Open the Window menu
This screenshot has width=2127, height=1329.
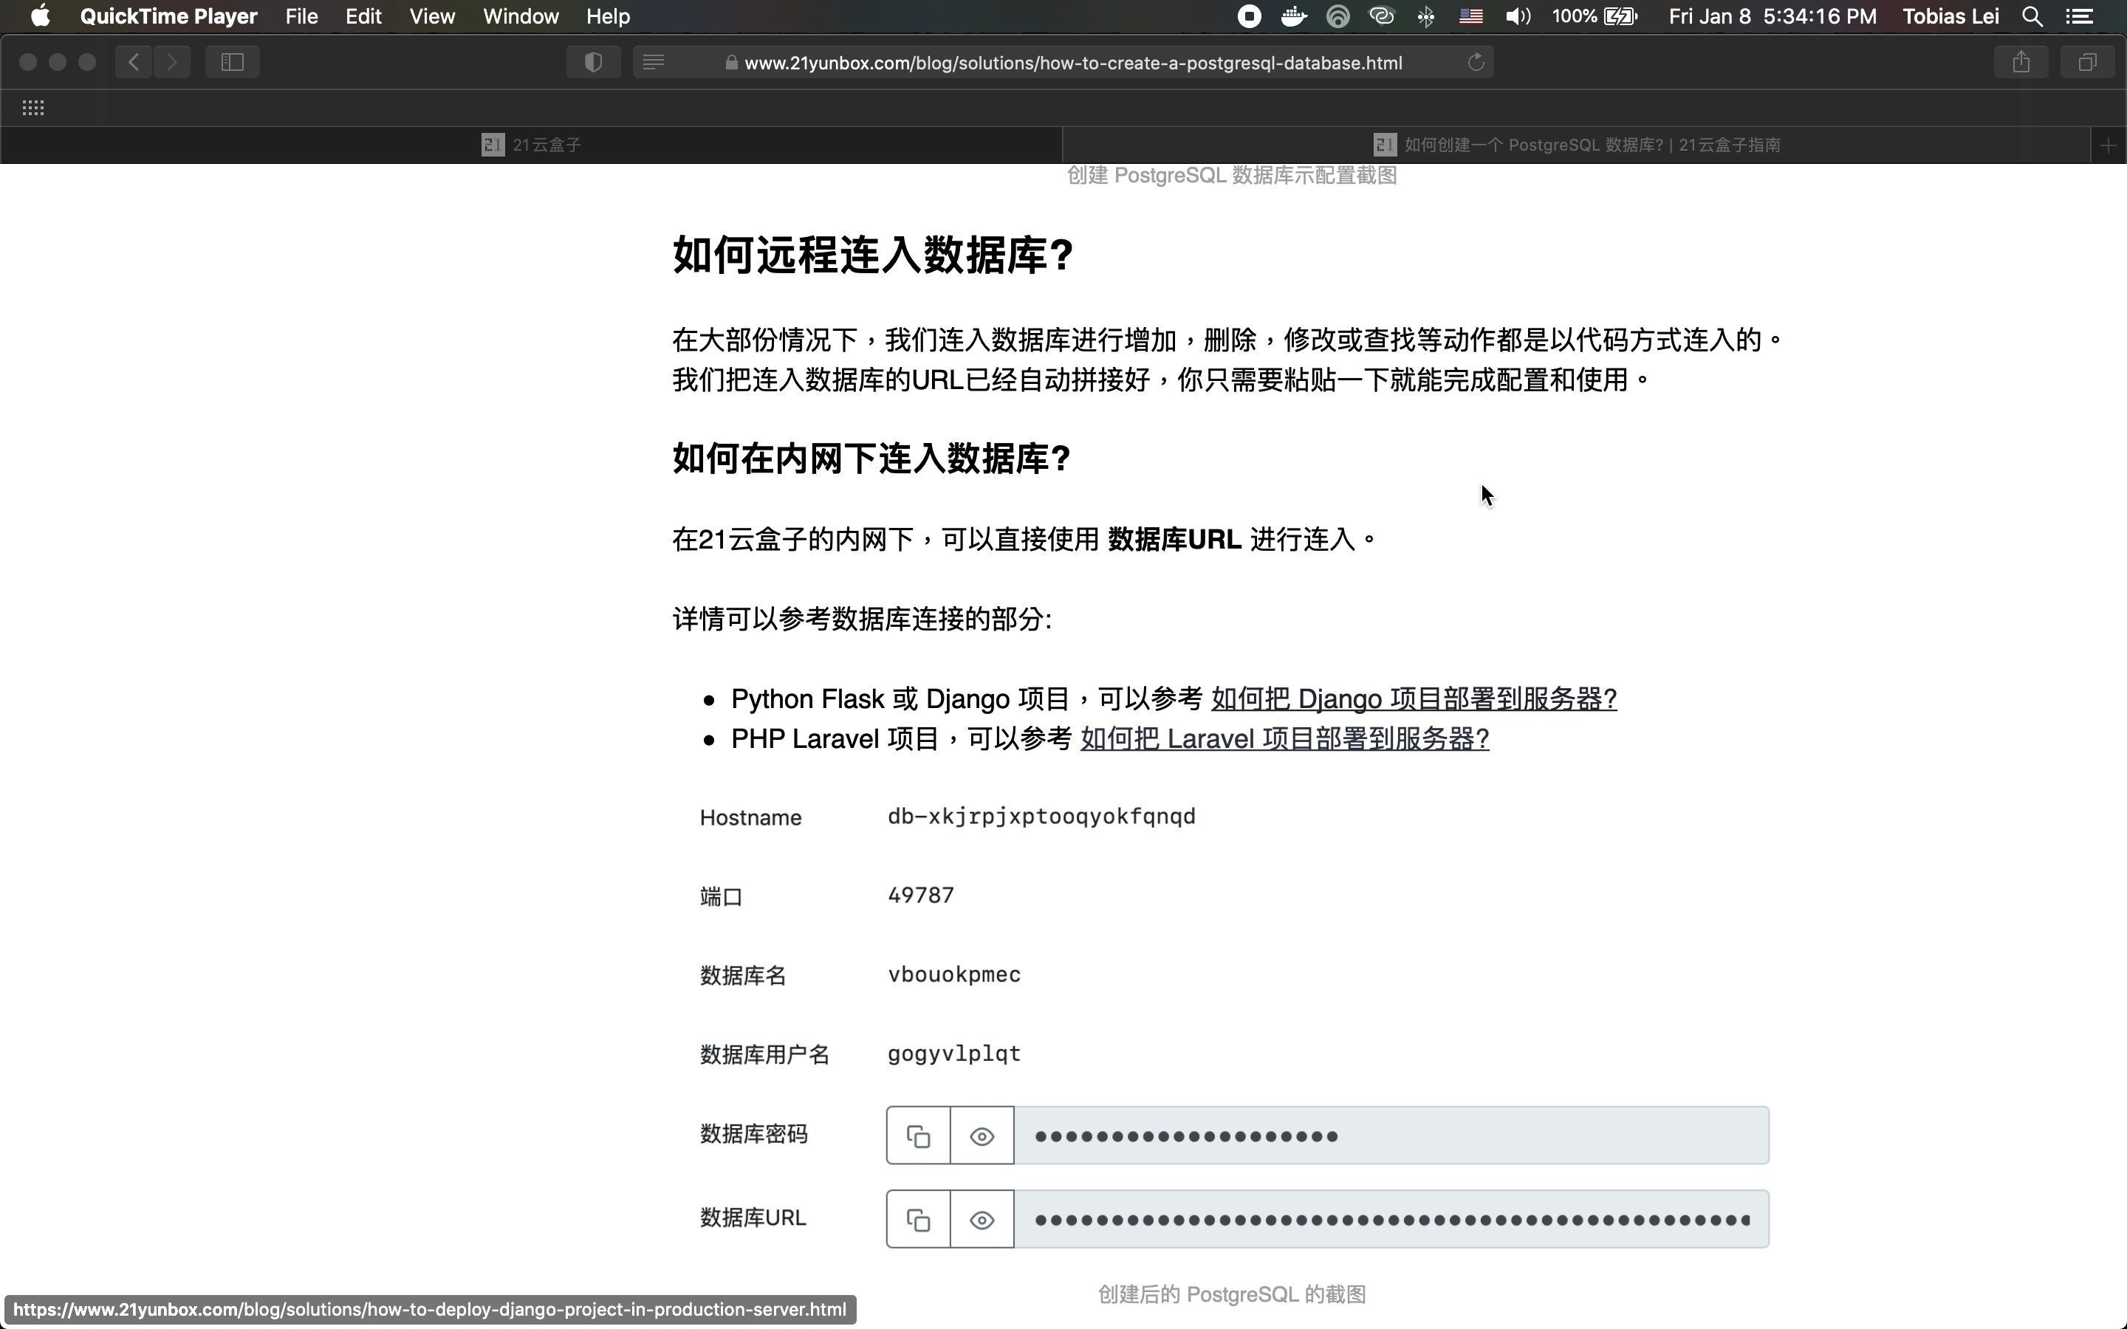click(521, 17)
